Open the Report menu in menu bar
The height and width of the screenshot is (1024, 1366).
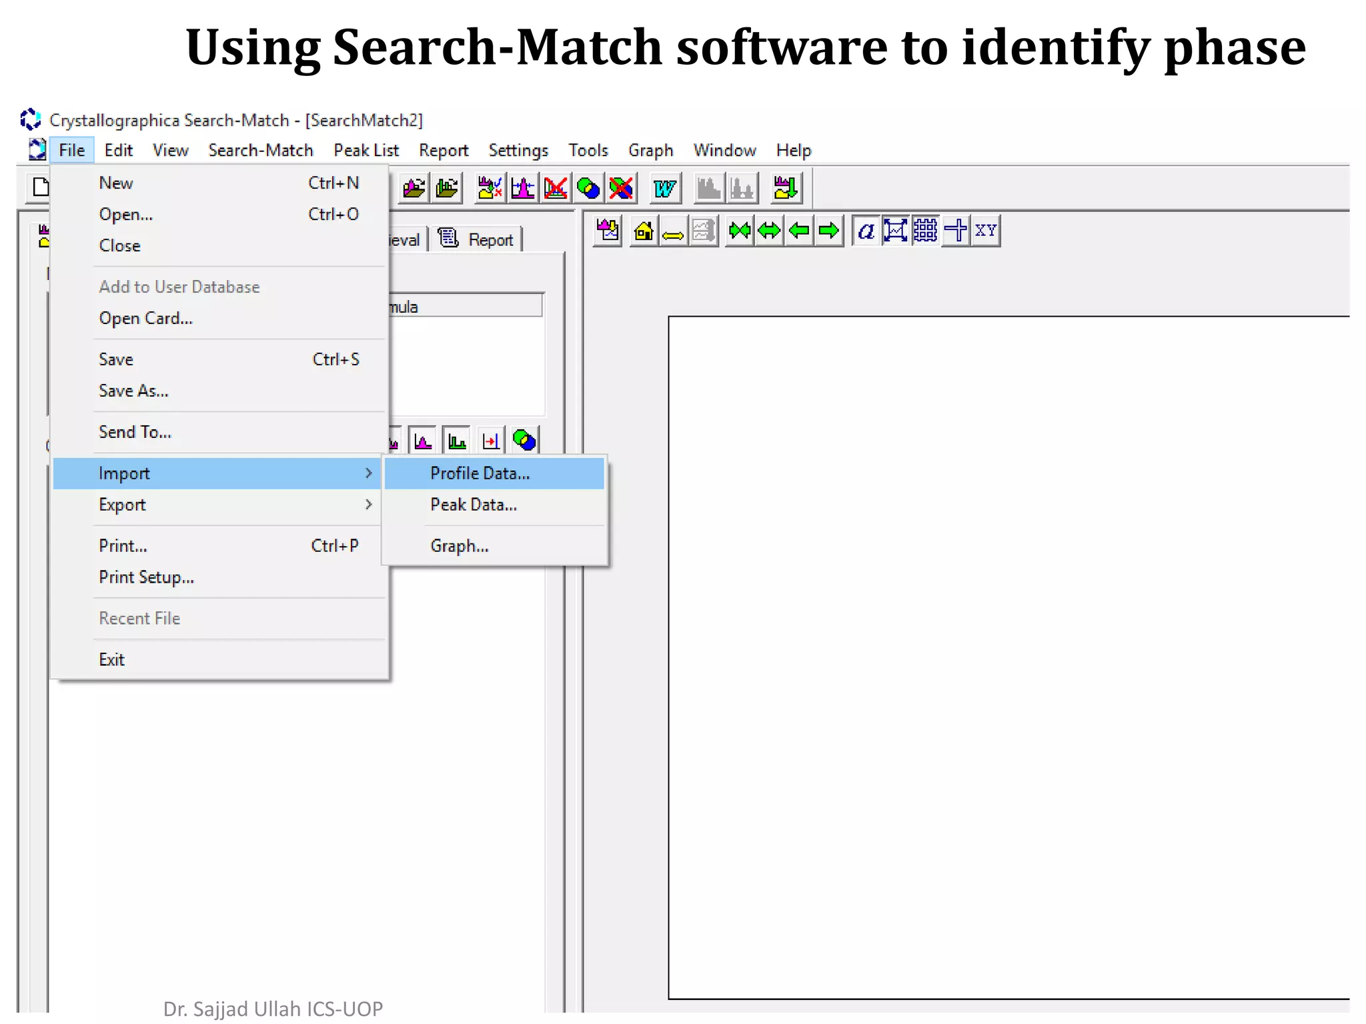click(x=444, y=150)
